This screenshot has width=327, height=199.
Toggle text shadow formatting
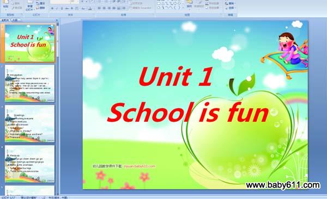pyautogui.click(x=72, y=8)
